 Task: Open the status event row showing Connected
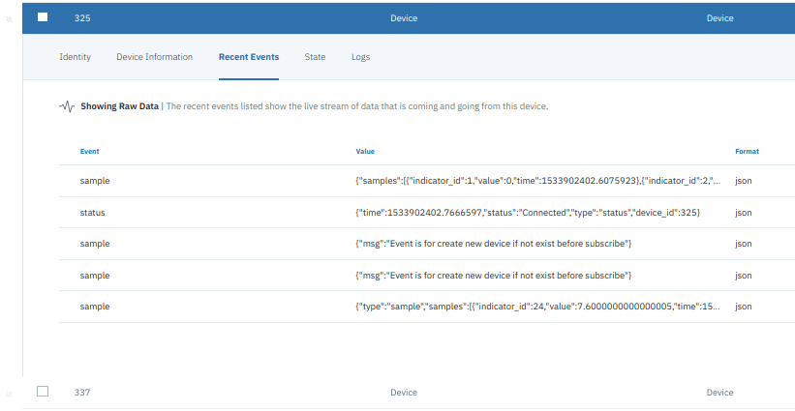tap(427, 213)
